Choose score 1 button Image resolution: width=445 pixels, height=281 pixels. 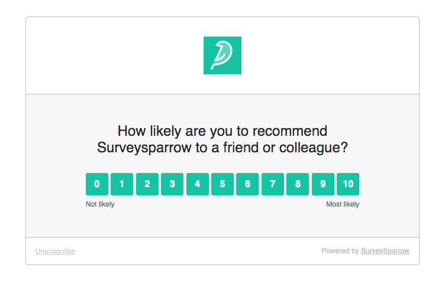coord(122,184)
